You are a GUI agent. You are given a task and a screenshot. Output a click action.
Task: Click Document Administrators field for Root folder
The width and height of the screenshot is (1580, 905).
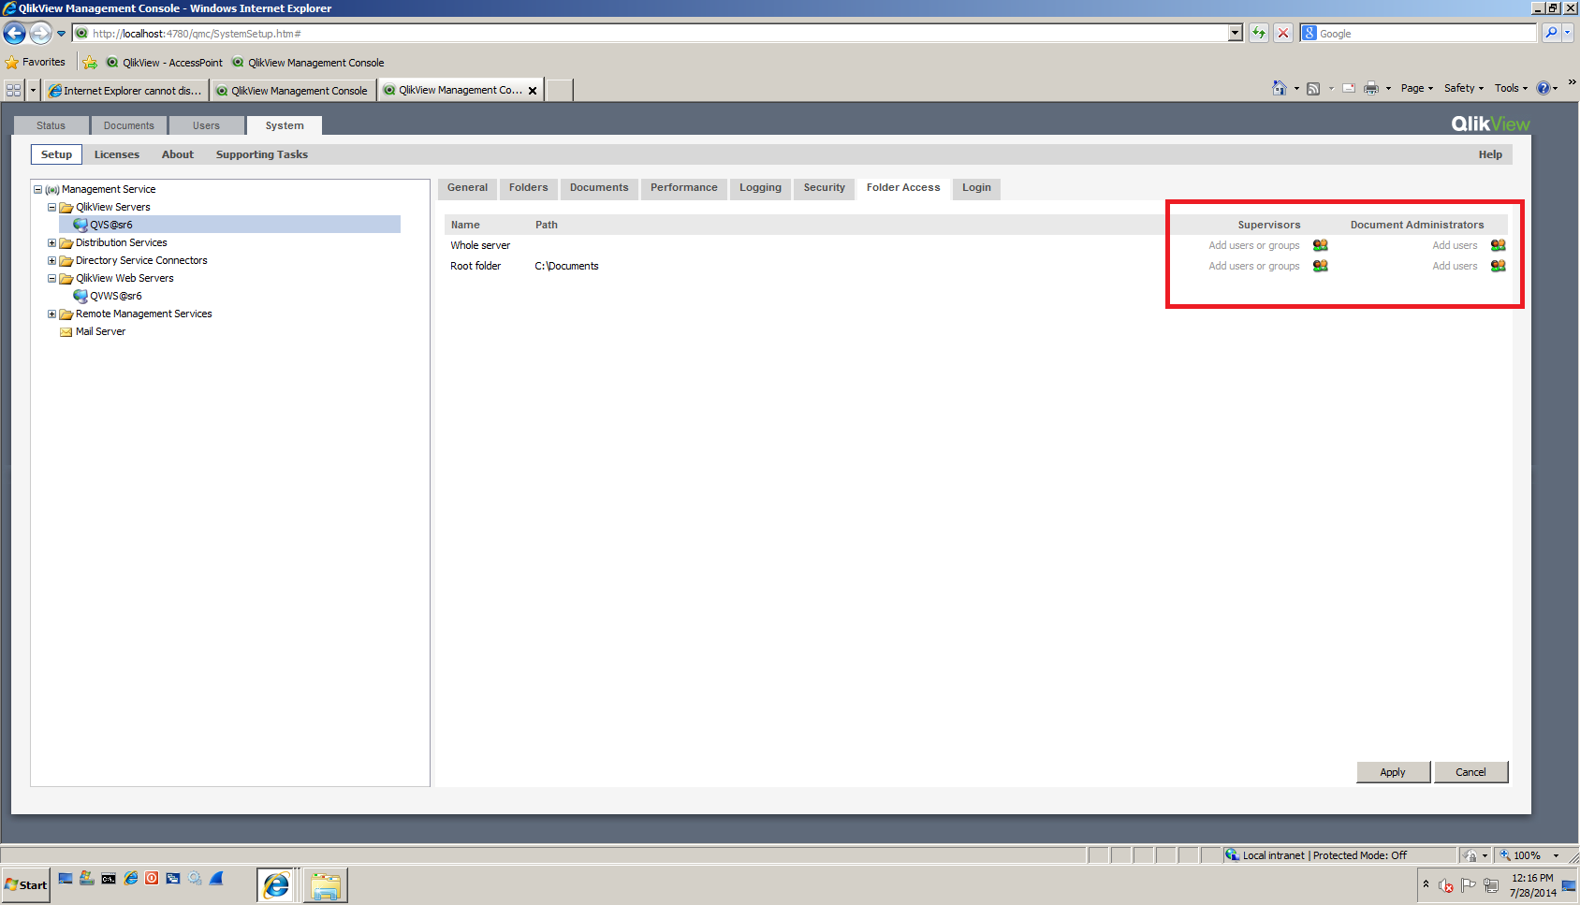coord(1455,266)
